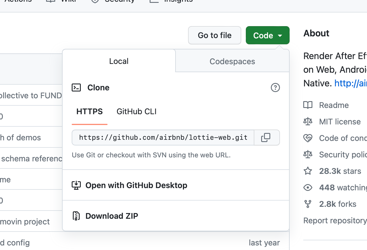The width and height of the screenshot is (367, 250).
Task: Click Report repository link
Action: click(335, 220)
